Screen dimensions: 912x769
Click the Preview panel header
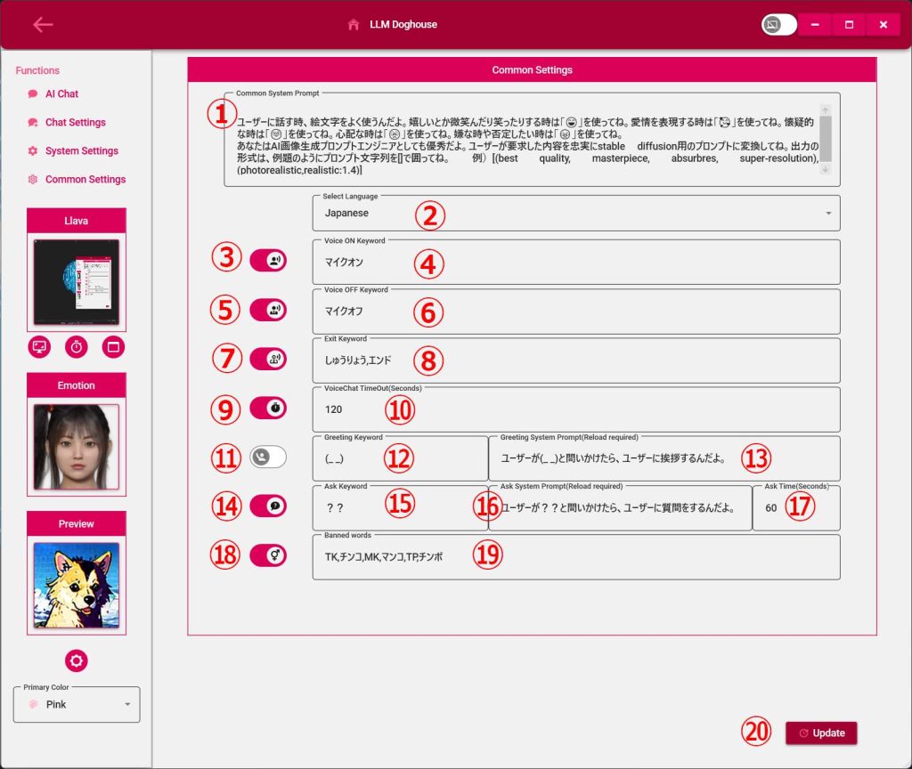[x=77, y=523]
